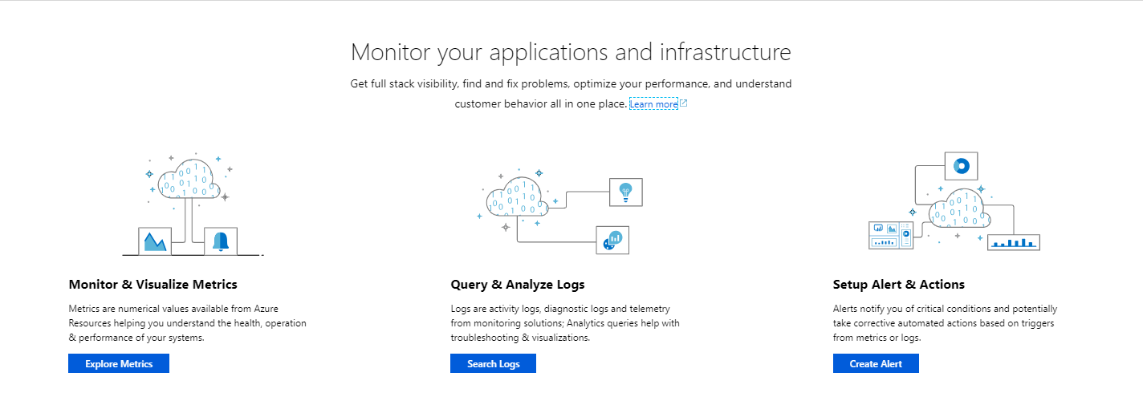1143x413 pixels.
Task: Click the description text under Query & Analyze Logs
Action: (565, 323)
